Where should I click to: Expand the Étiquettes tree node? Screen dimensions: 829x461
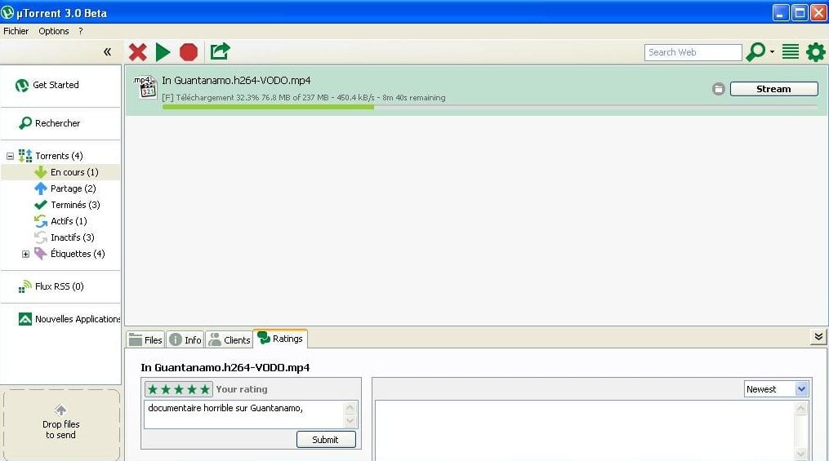(x=25, y=254)
